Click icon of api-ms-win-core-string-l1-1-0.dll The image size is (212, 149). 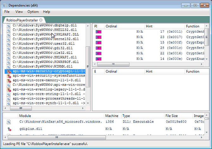pos(9,94)
